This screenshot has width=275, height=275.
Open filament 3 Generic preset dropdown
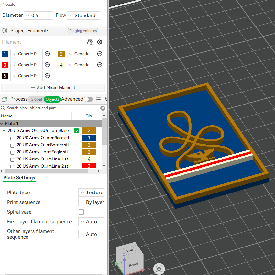tap(27, 65)
